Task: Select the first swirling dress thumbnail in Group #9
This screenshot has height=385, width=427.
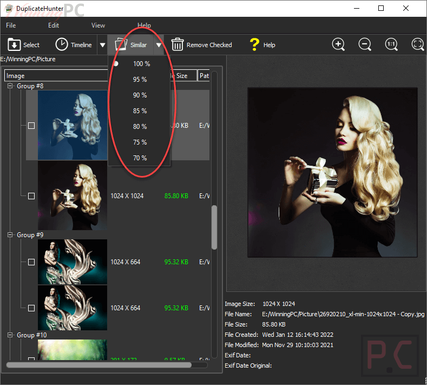Action: [x=73, y=262]
